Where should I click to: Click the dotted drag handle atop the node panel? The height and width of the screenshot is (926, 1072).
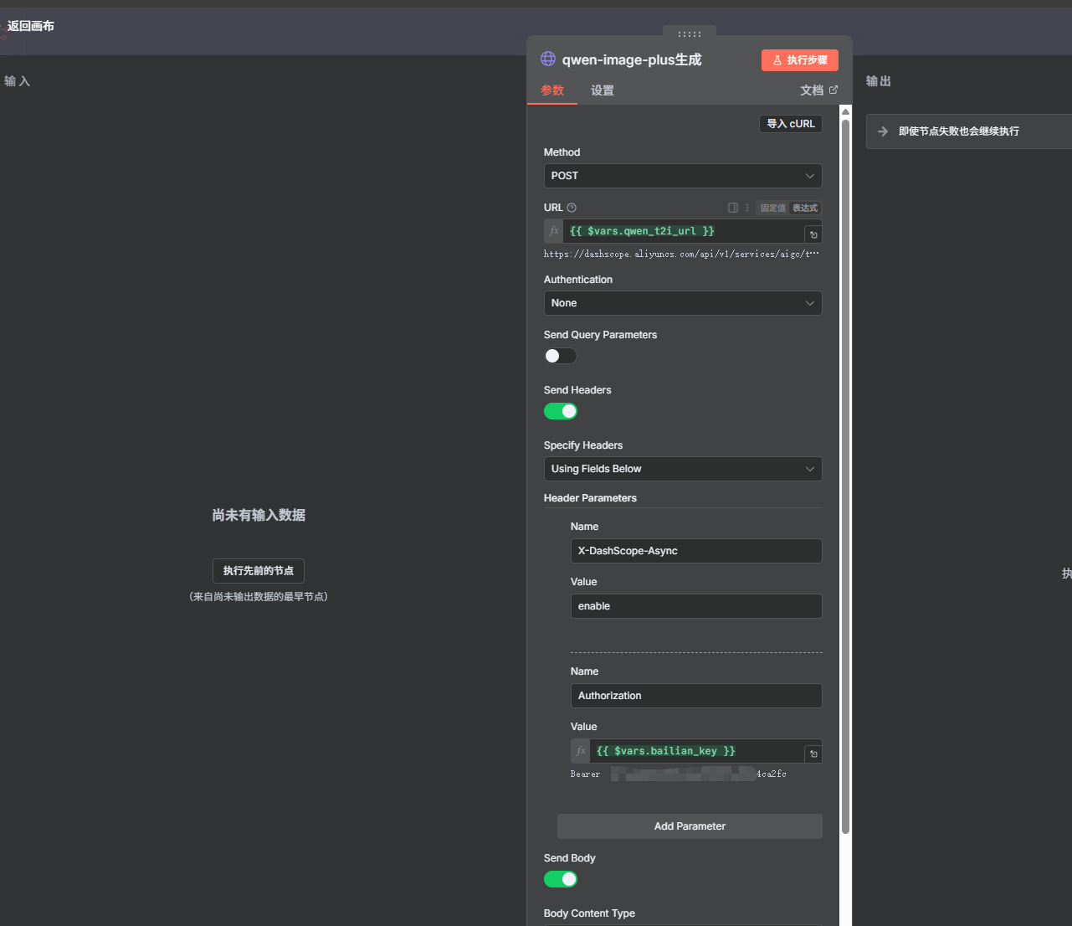click(690, 34)
